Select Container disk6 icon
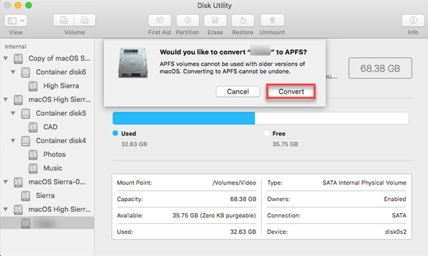The width and height of the screenshot is (428, 256). point(25,72)
